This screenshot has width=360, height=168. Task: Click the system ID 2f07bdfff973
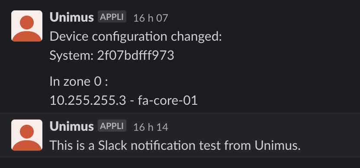point(135,55)
